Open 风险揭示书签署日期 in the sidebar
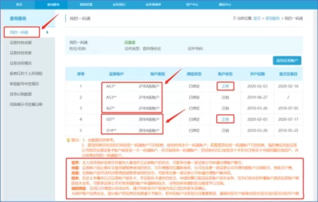318x202 pixels. tap(26, 105)
